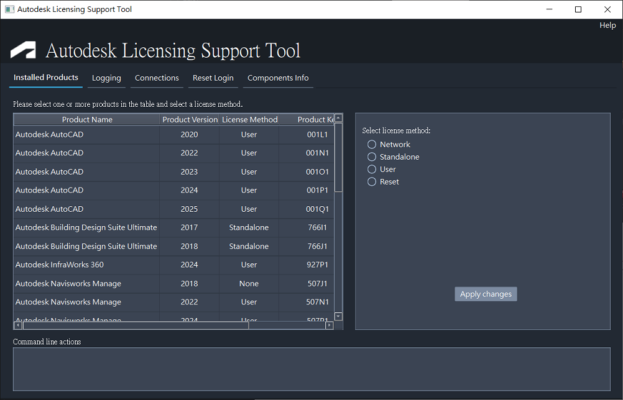Open the Logging tab
623x400 pixels.
[x=106, y=78]
